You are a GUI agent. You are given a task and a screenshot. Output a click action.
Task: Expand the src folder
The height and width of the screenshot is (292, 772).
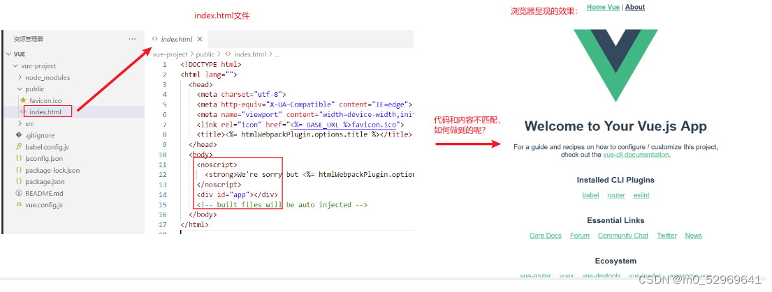[x=20, y=123]
